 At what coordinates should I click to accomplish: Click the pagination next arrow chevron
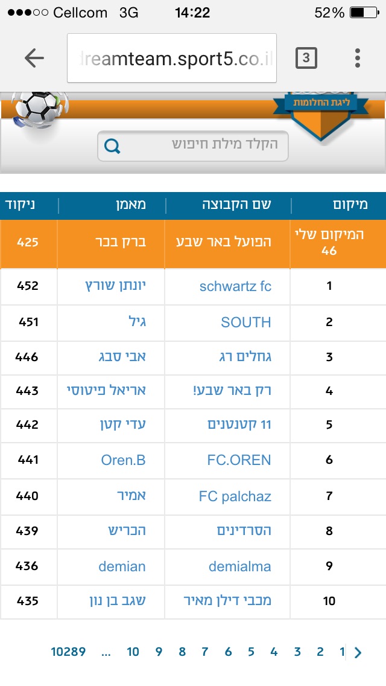click(358, 652)
